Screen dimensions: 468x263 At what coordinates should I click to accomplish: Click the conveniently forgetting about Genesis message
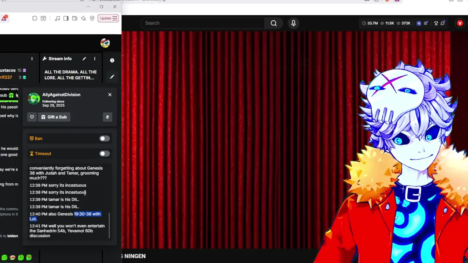66,173
